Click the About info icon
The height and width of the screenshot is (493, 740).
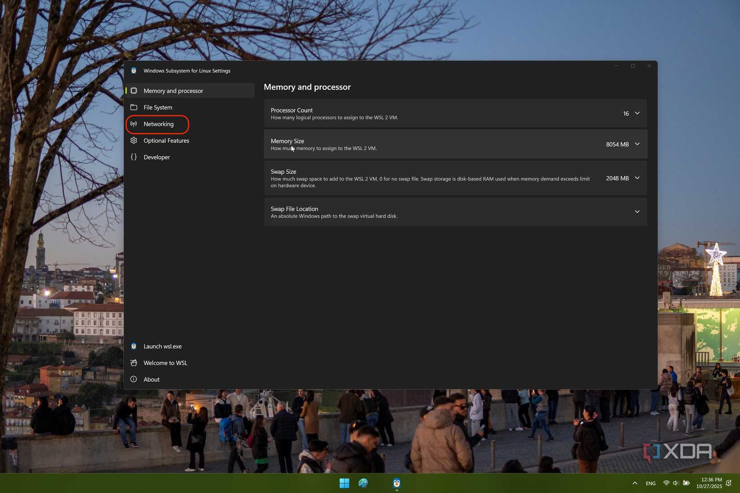point(134,379)
